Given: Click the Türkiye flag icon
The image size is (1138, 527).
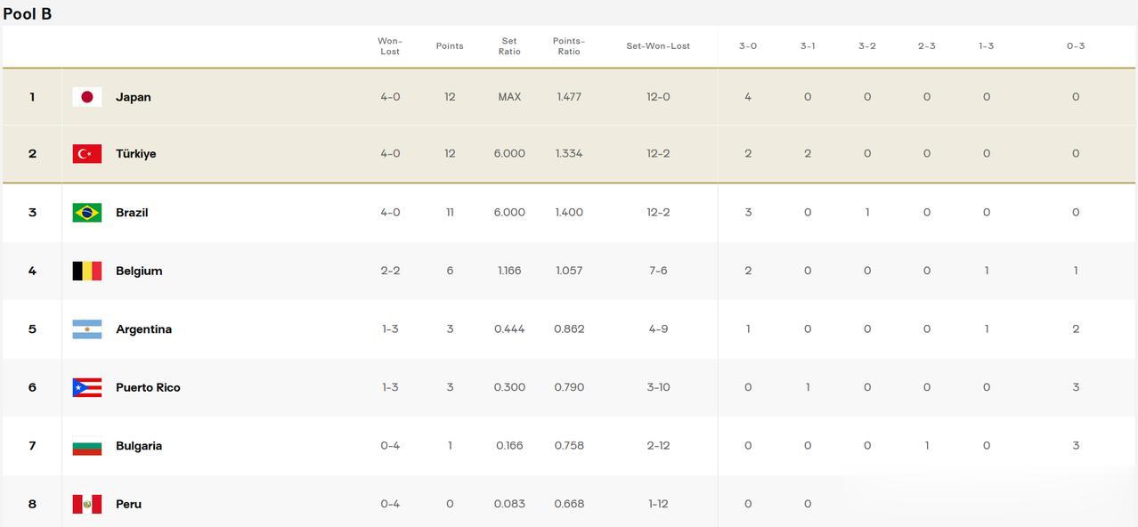Looking at the screenshot, I should tap(87, 154).
